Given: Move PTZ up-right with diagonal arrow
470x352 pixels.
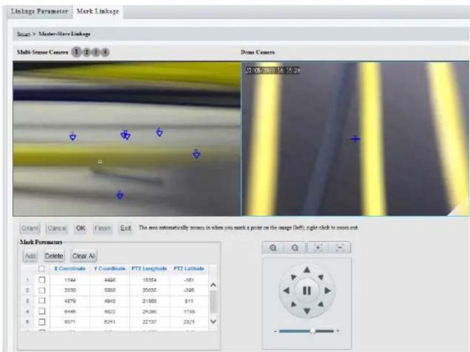Looking at the screenshot, I should pos(320,277).
